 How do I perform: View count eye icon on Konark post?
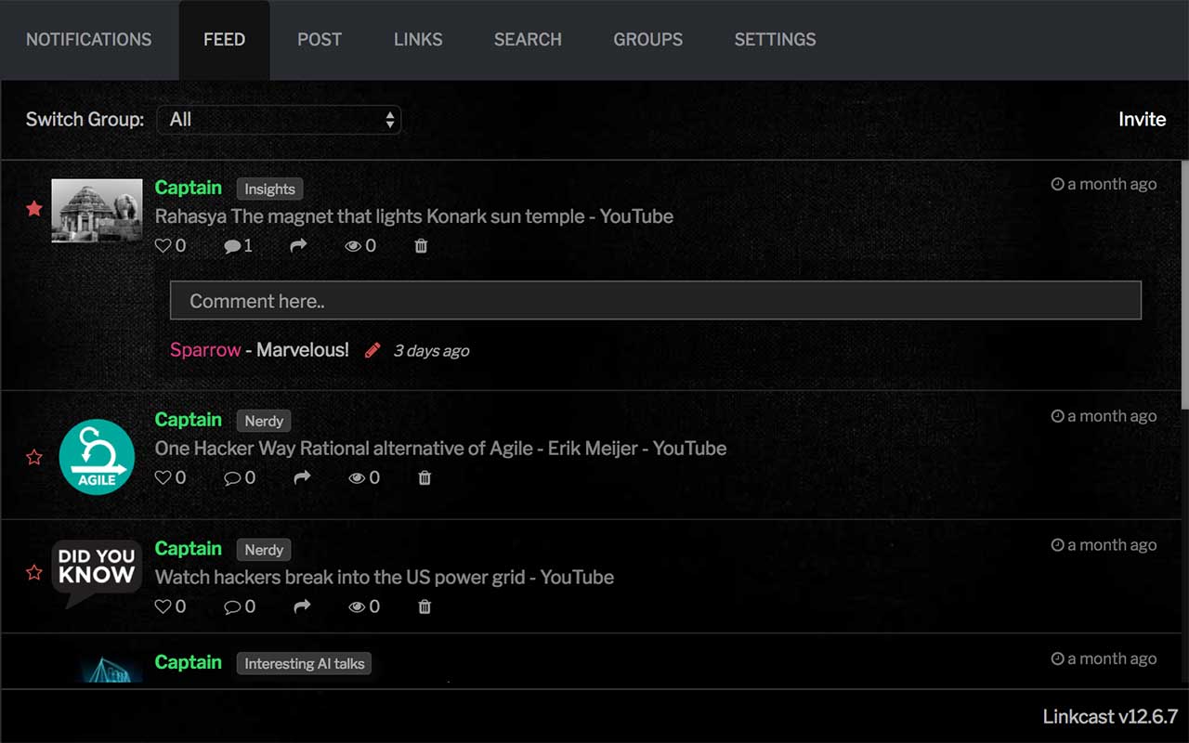(x=353, y=246)
